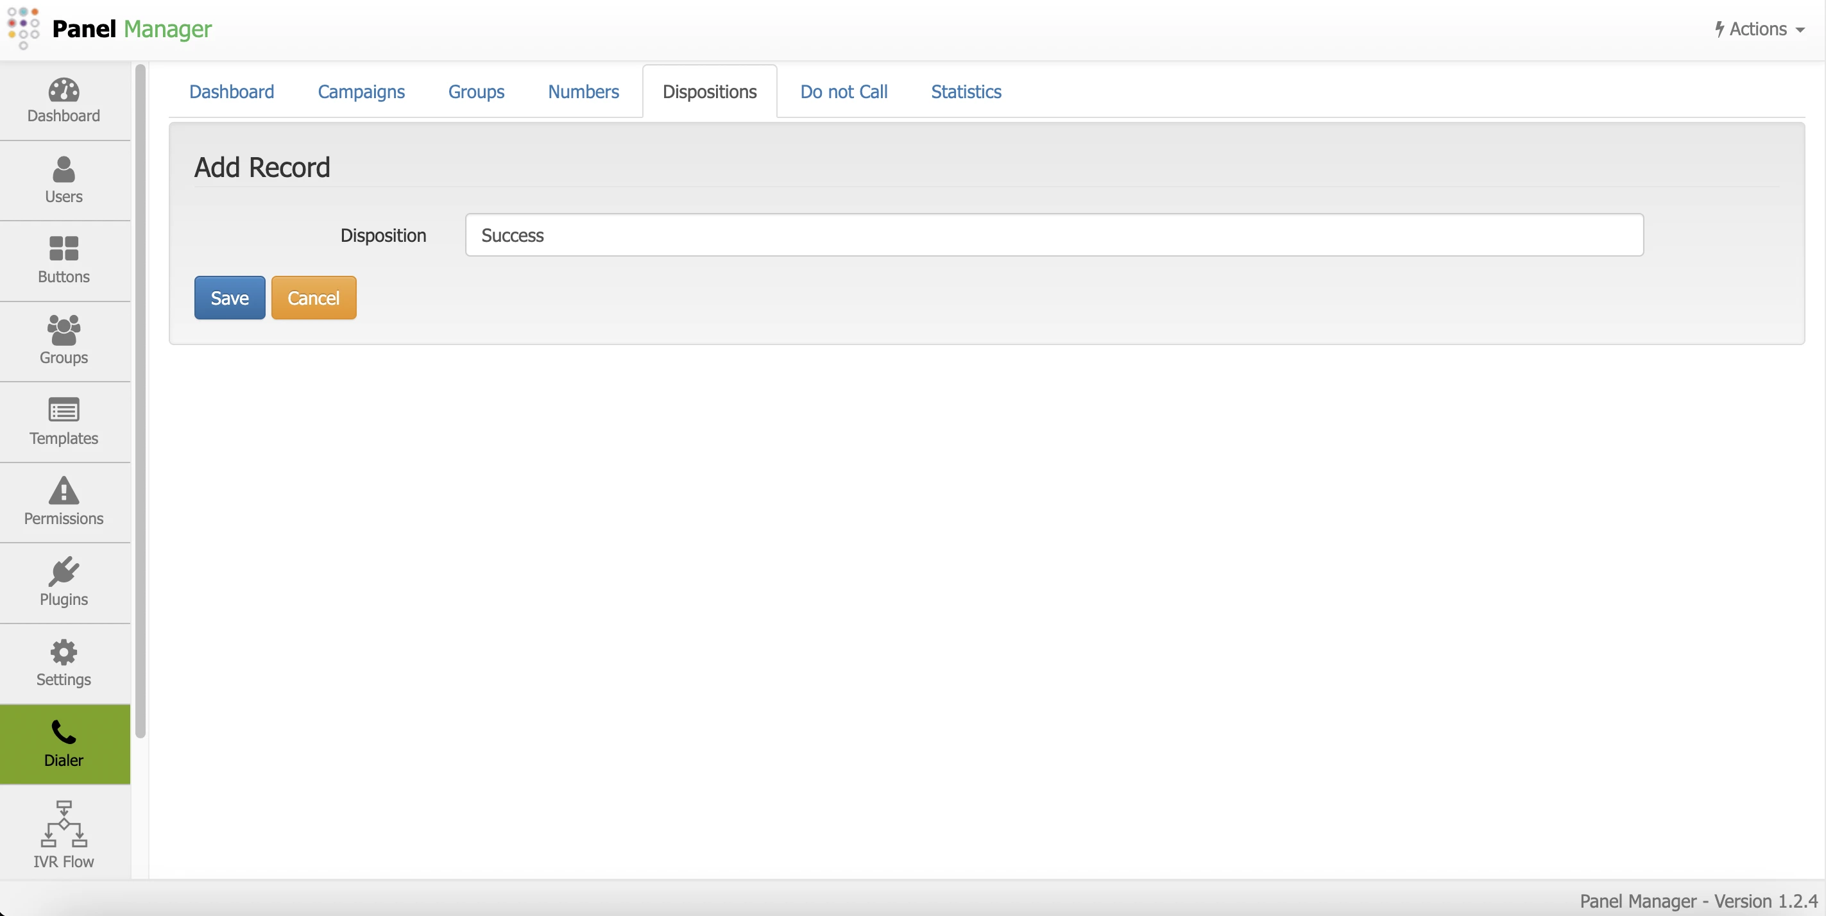Screen dimensions: 1826x916
Task: Expand the Actions dropdown menu
Action: (x=1759, y=29)
